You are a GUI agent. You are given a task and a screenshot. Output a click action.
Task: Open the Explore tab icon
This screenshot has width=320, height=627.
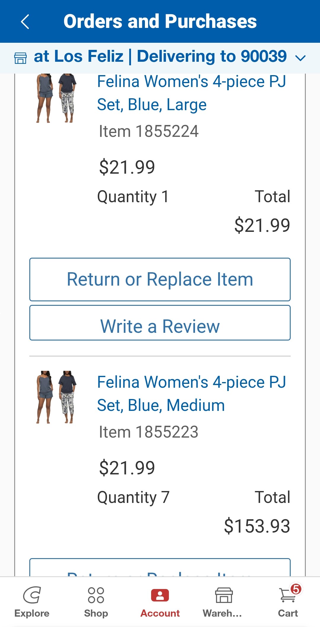pyautogui.click(x=32, y=595)
